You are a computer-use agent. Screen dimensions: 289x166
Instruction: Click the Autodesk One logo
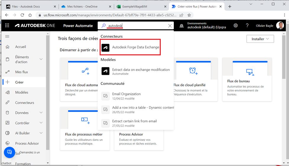(35, 26)
